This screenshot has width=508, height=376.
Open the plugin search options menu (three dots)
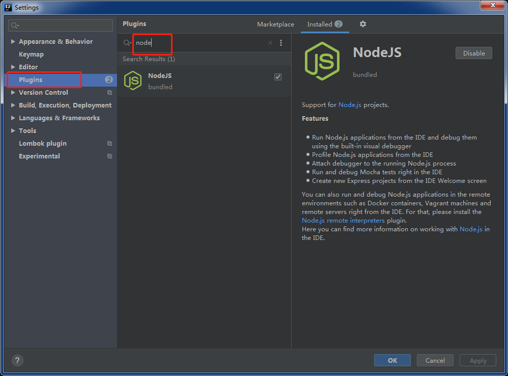pos(281,43)
